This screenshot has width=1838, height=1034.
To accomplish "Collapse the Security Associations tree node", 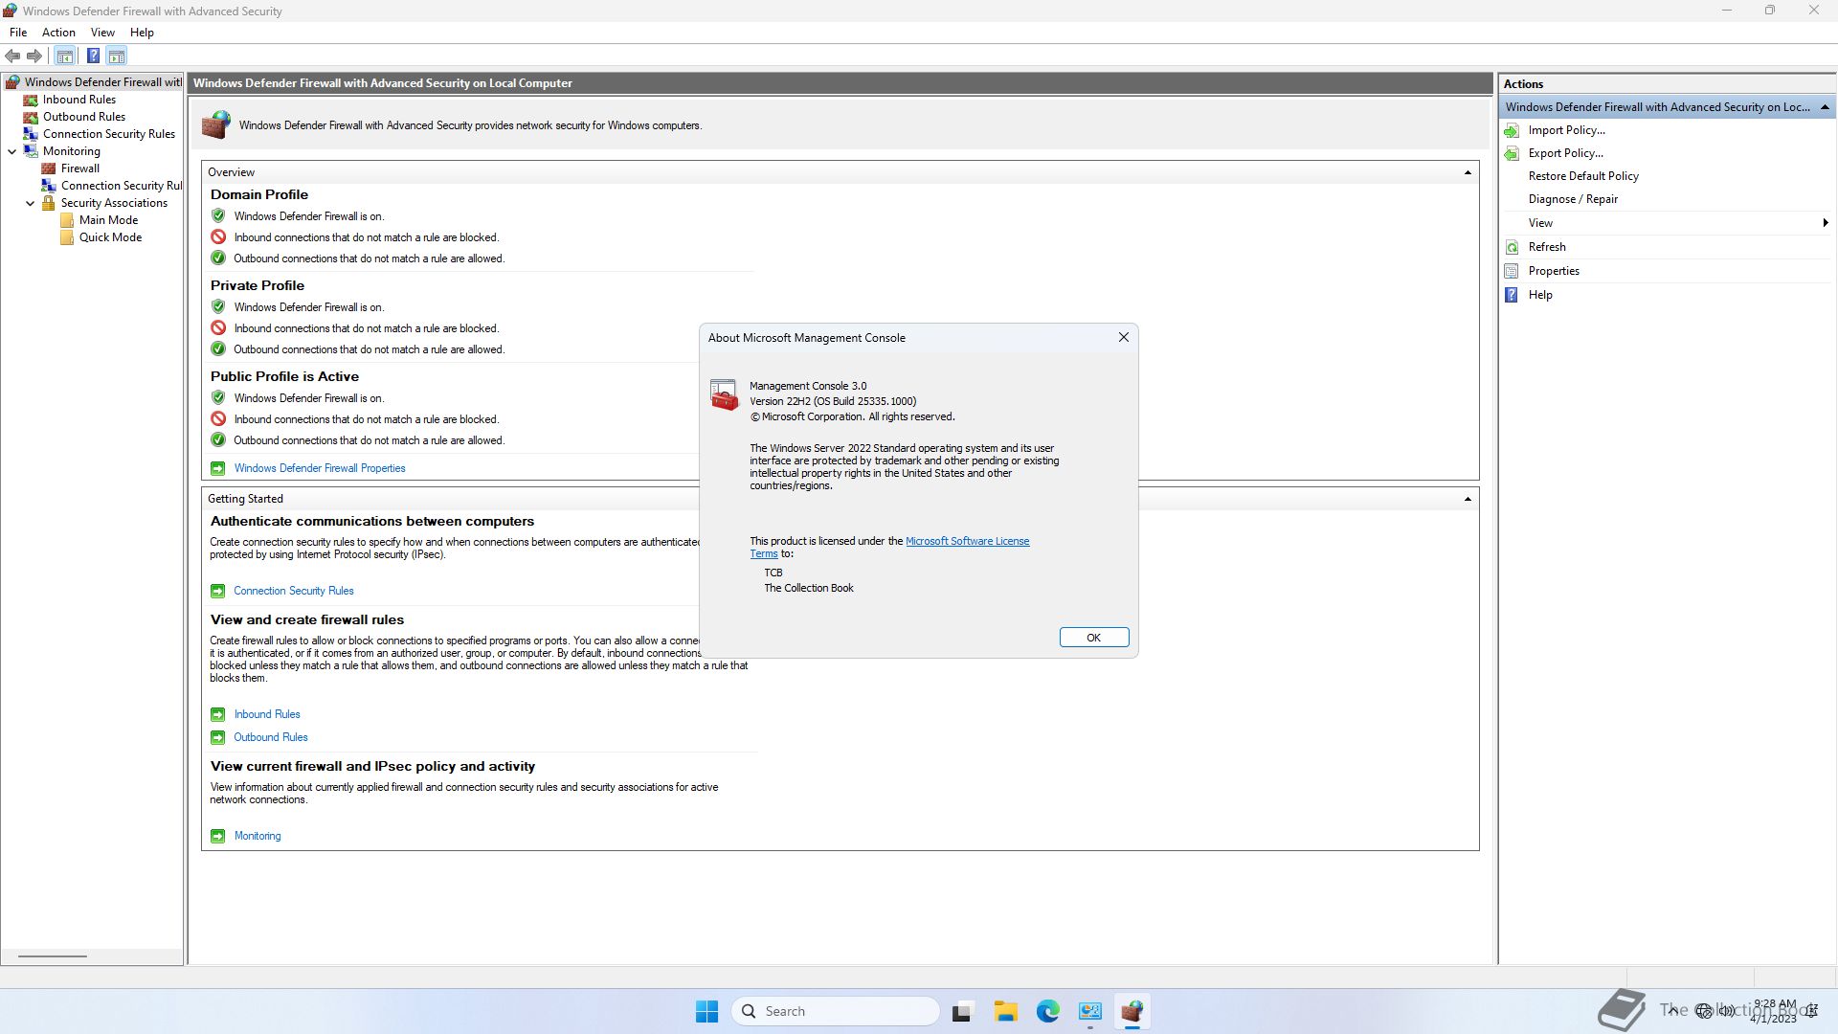I will 31,203.
